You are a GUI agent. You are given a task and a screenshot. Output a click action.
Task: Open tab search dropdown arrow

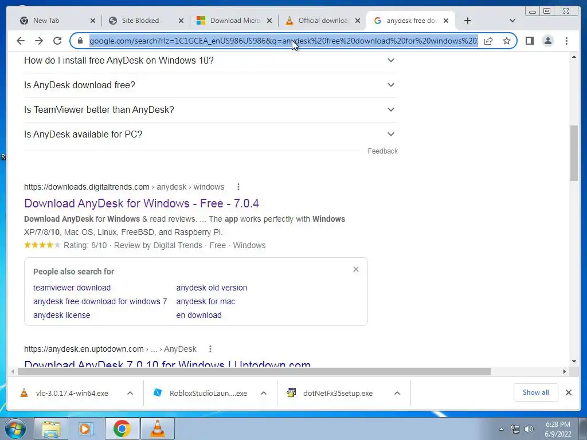click(x=512, y=21)
